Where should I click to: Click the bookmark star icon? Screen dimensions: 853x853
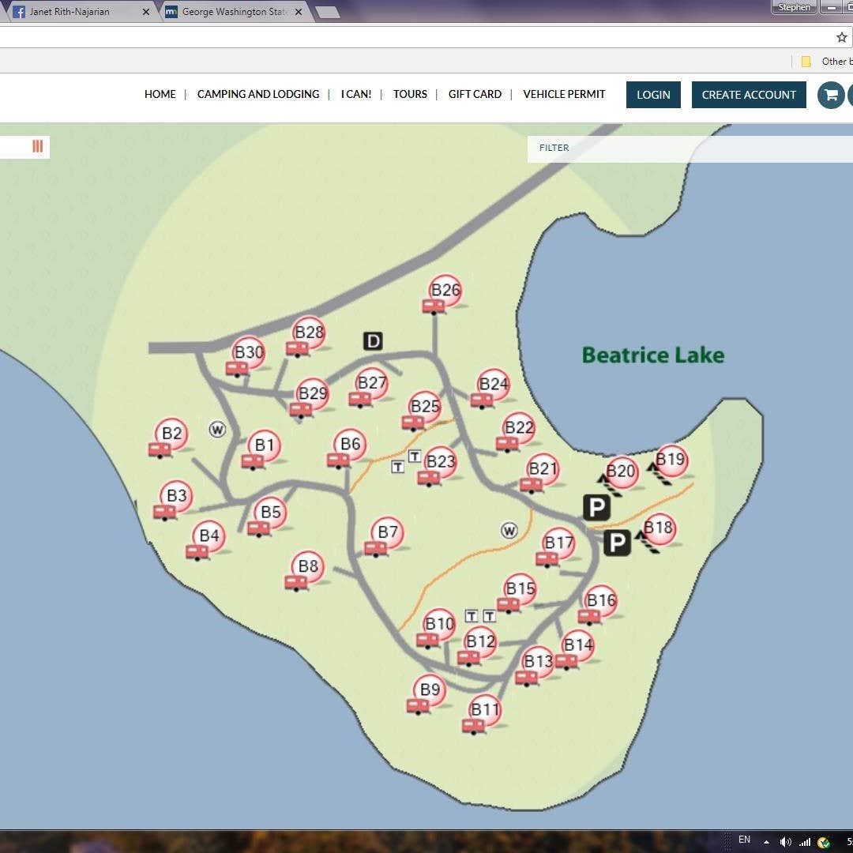pos(842,37)
